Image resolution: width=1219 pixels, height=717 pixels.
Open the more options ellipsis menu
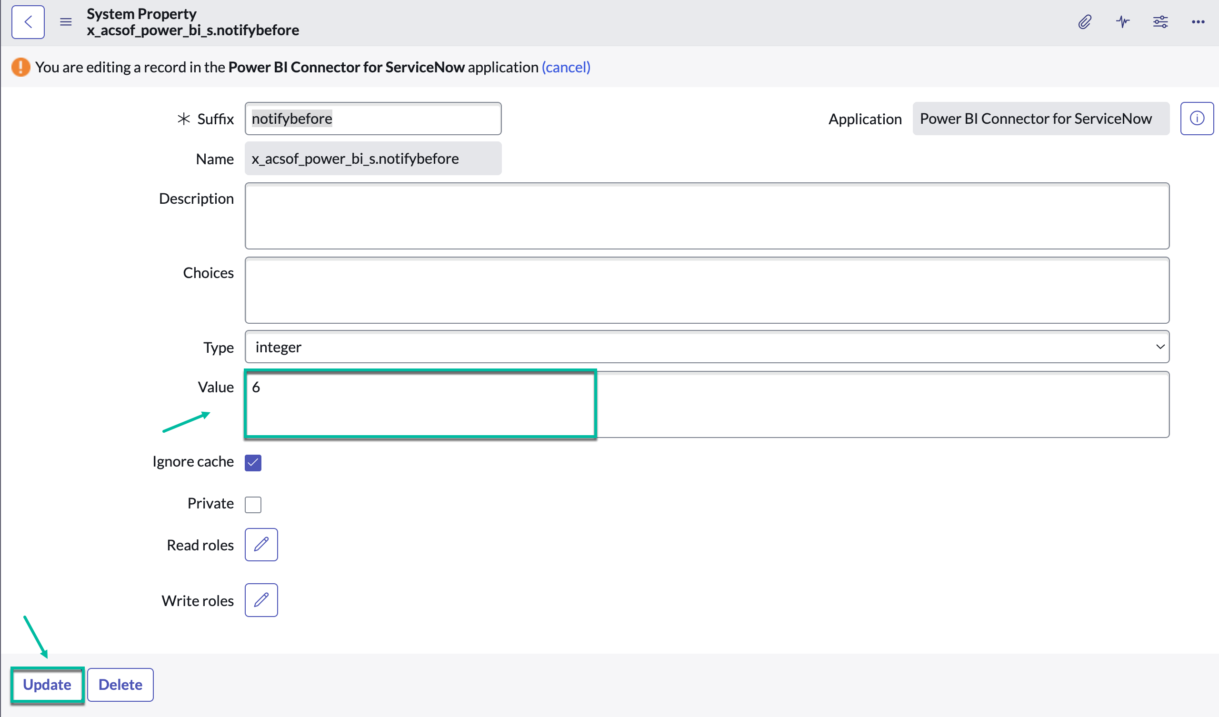[x=1198, y=22]
